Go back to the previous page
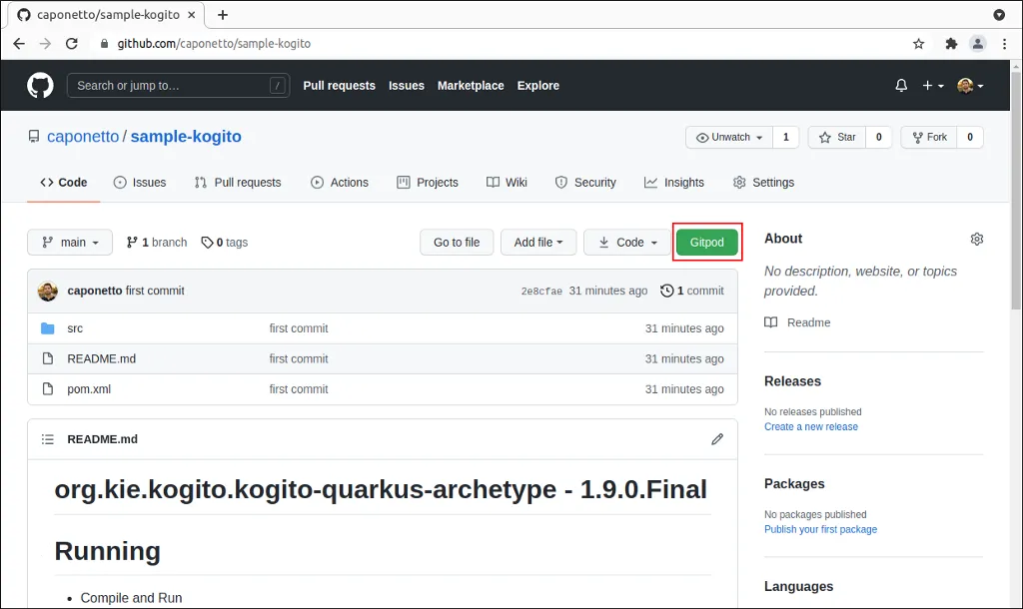Screen dimensions: 1023x609 point(19,44)
